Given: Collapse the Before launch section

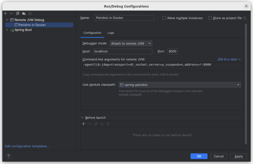Looking at the screenshot, I should pyautogui.click(x=82, y=117).
